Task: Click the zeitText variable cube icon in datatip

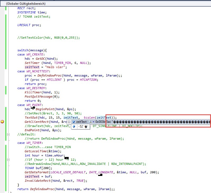Action: (x=74, y=122)
